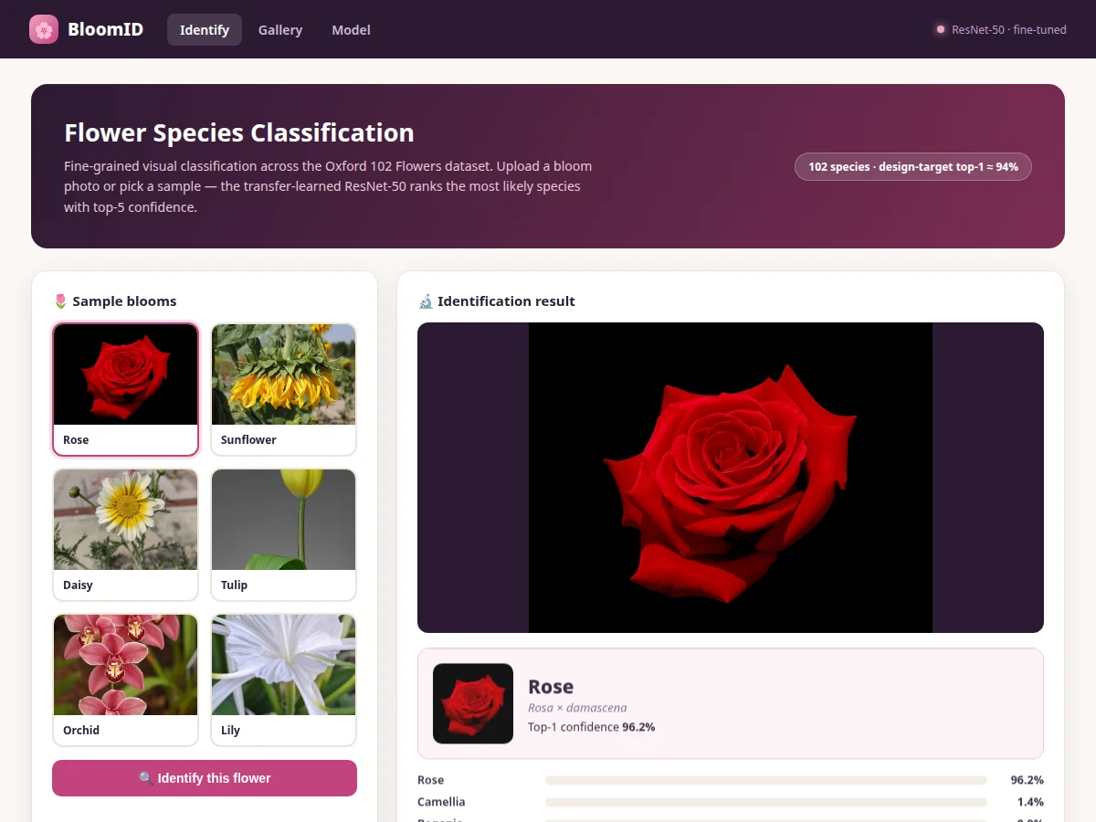This screenshot has height=822, width=1096.
Task: Click the Flower Species Classification title
Action: pos(239,133)
